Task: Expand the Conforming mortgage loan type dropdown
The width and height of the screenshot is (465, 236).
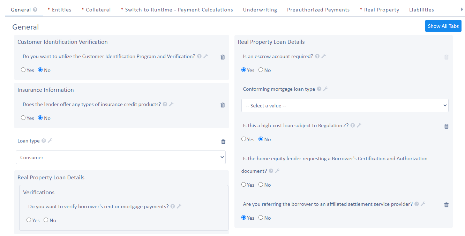Action: click(345, 106)
